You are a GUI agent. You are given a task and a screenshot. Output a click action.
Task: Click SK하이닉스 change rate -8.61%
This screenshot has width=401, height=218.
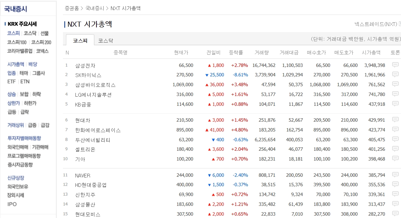pyautogui.click(x=240, y=75)
